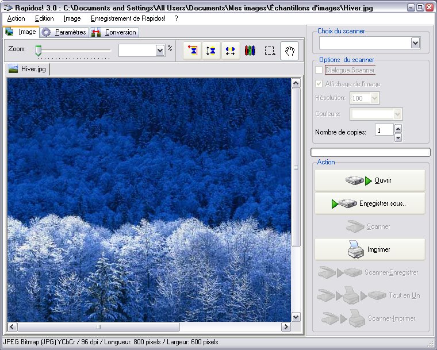This screenshot has height=350, width=437.
Task: Click the horizontal flip toolbar icon
Action: (x=230, y=51)
